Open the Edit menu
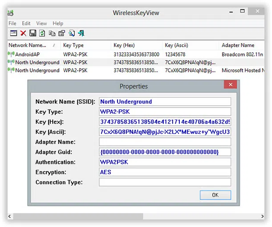 pyautogui.click(x=26, y=23)
